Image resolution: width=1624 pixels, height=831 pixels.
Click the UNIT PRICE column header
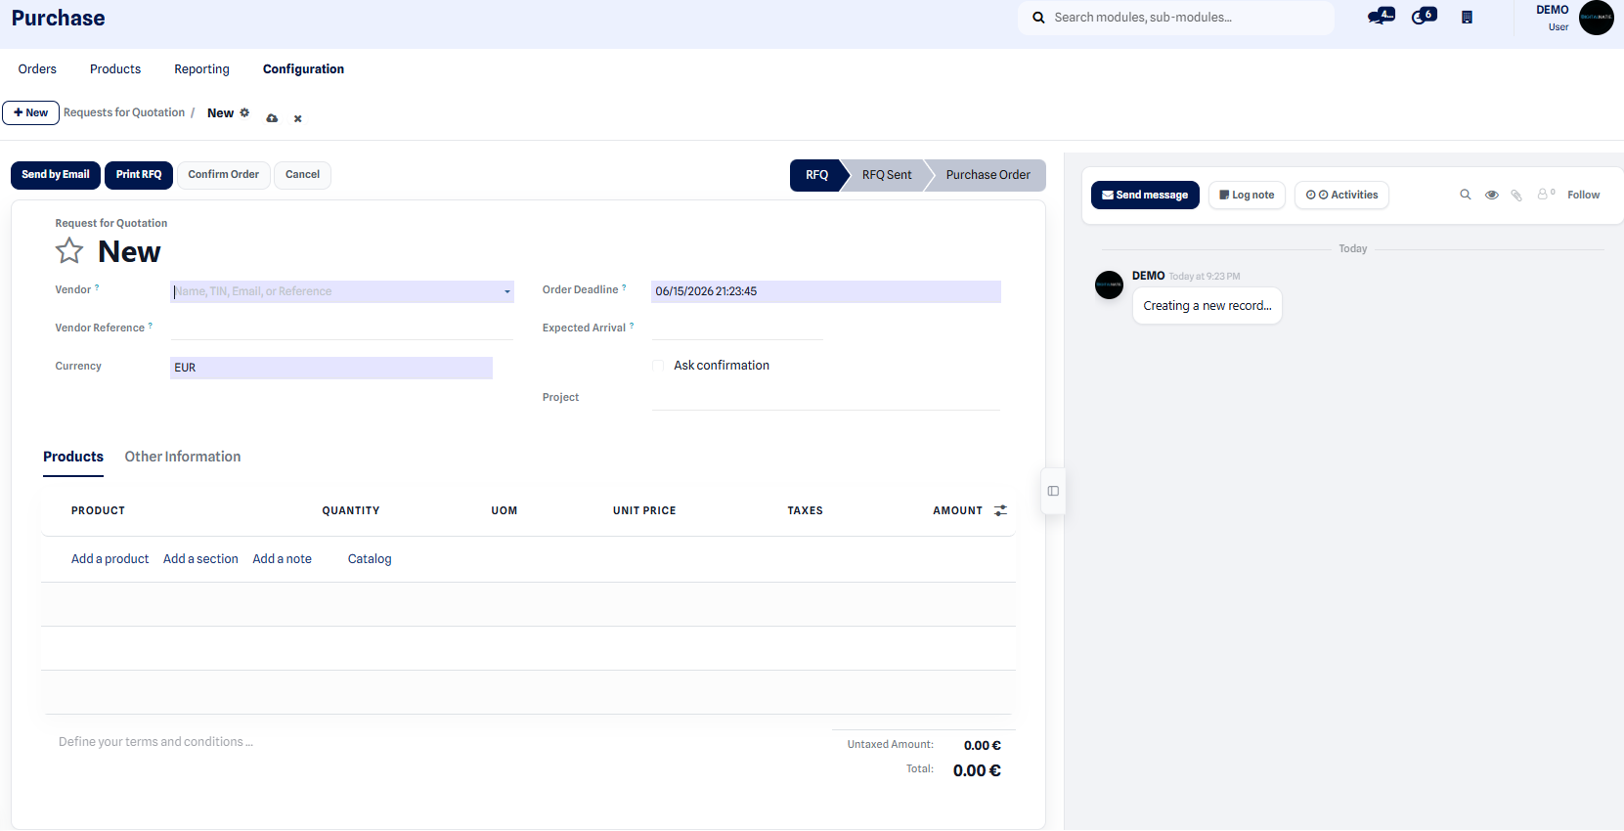644,510
